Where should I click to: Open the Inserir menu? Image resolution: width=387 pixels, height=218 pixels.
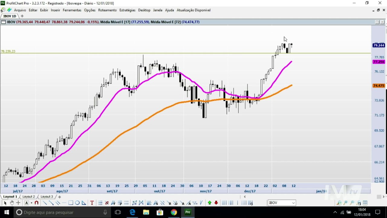tap(55, 10)
